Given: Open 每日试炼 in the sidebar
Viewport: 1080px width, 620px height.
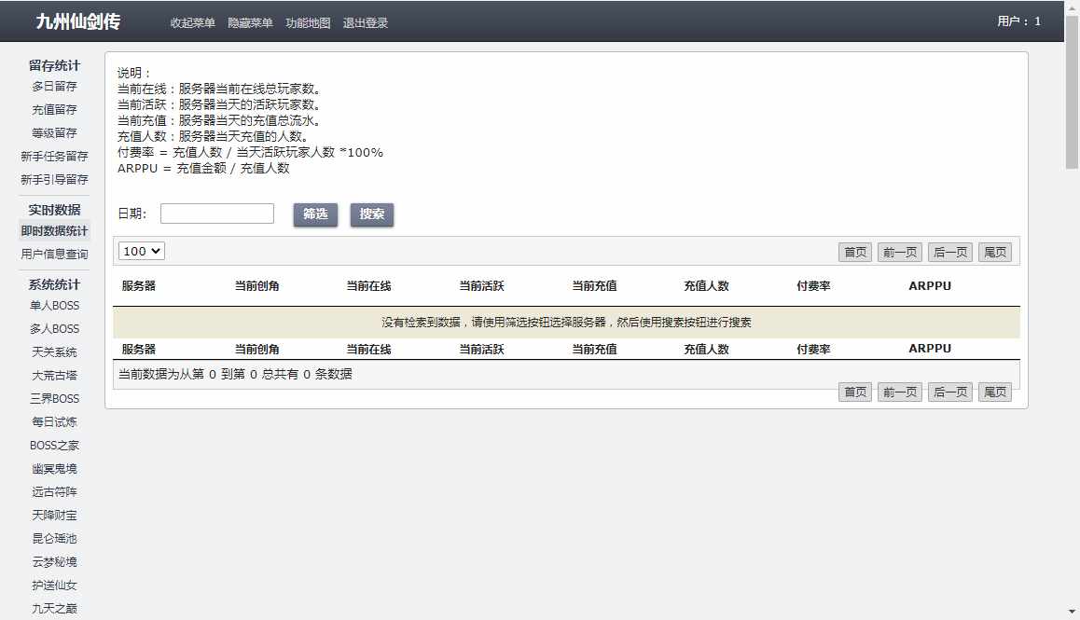Looking at the screenshot, I should click(x=54, y=421).
